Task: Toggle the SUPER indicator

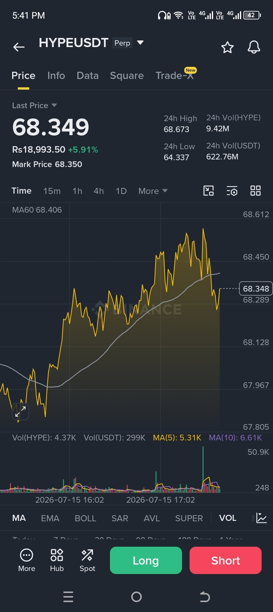Action: coord(189,518)
